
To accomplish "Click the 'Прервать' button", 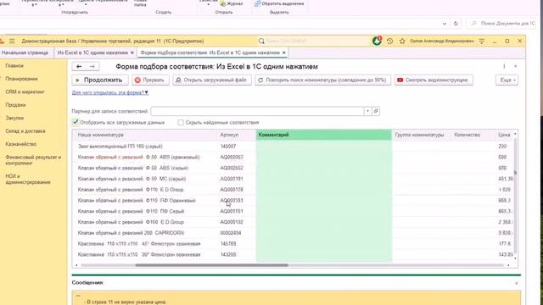I will pos(150,80).
